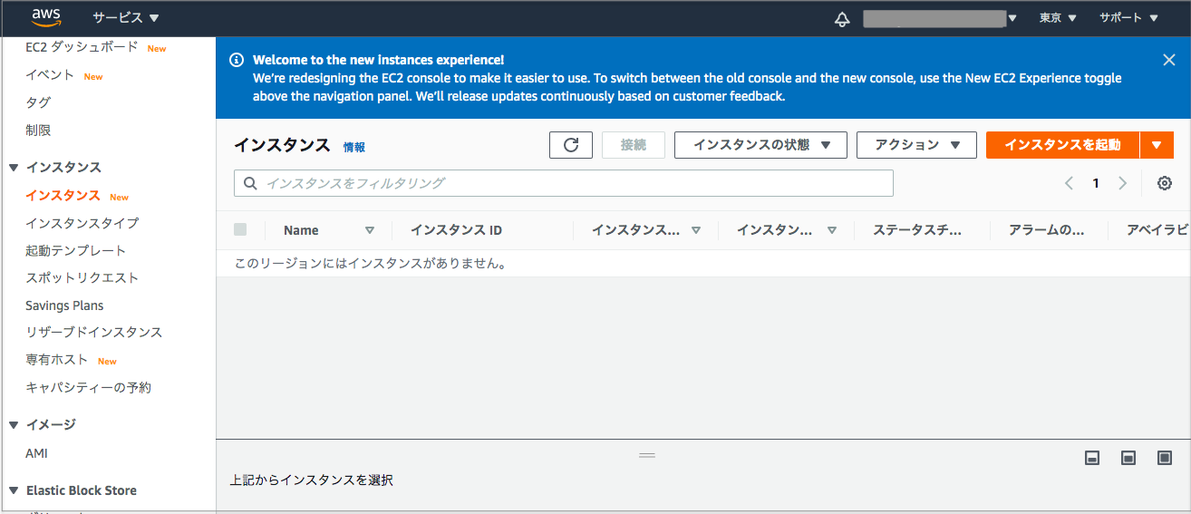Click the disabled 接続 button
The width and height of the screenshot is (1191, 514).
coord(634,145)
